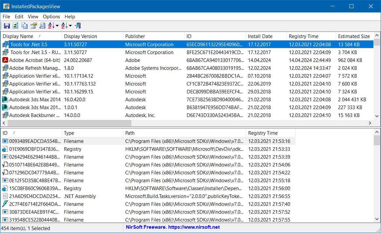Click the horizontal scrollbar right arrow

(370, 123)
